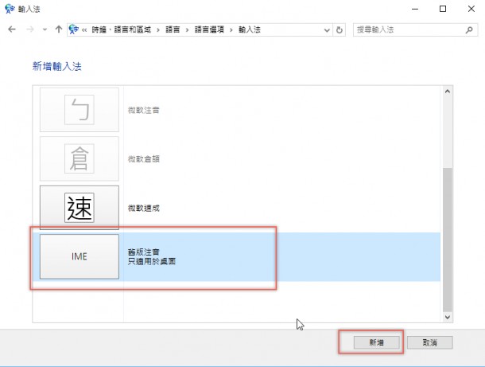The height and width of the screenshot is (367, 485).
Task: Open the recent locations dropdown arrow
Action: [x=45, y=29]
